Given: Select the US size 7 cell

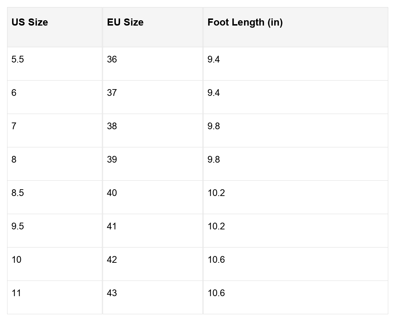Looking at the screenshot, I should coord(55,131).
